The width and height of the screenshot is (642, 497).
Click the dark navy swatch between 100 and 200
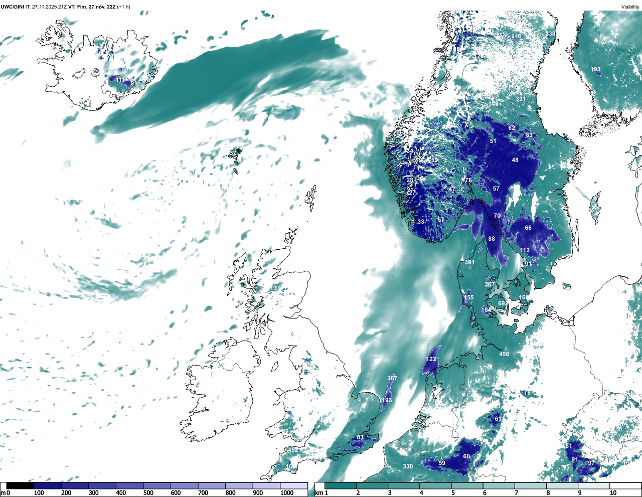pyautogui.click(x=47, y=486)
